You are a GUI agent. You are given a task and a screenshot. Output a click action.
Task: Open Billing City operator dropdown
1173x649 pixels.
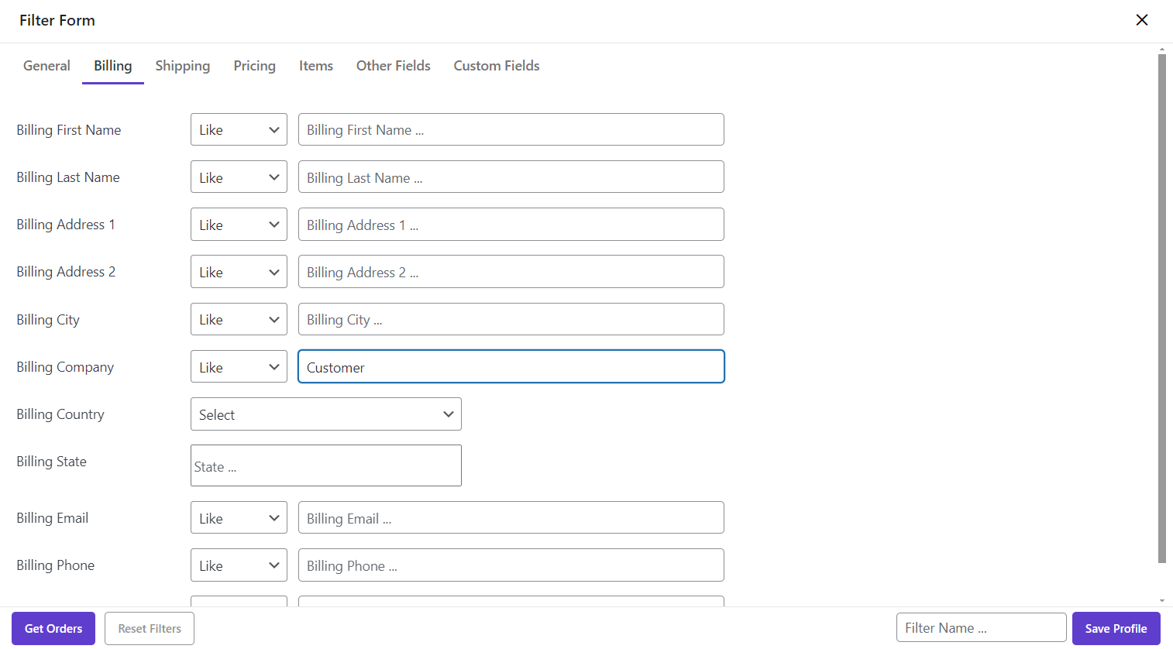(239, 320)
